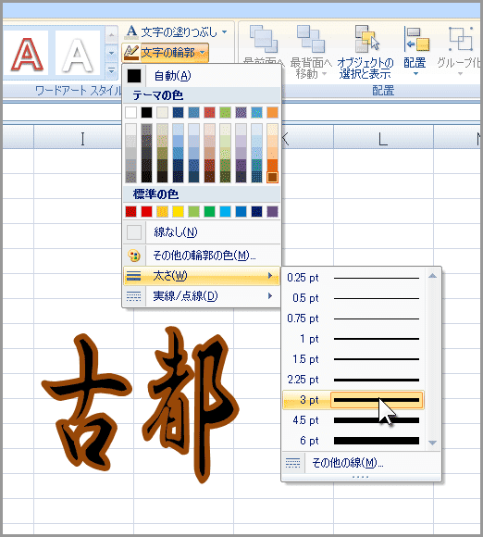
Task: Pick the green theme color in the top row
Action: (225, 112)
